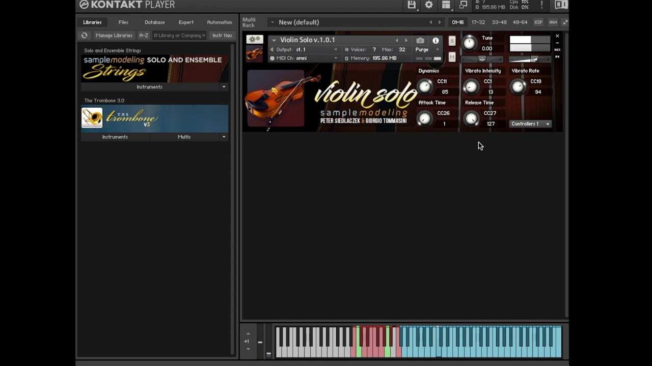Click the instrument pan slider
This screenshot has height=366, width=652.
(x=482, y=59)
